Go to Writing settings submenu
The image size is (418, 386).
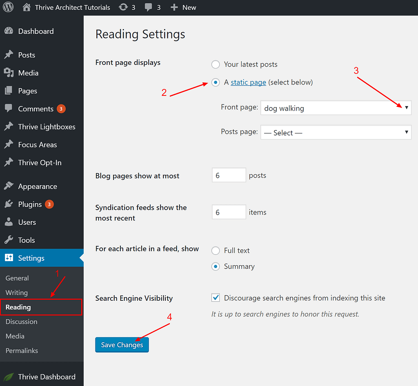(16, 293)
